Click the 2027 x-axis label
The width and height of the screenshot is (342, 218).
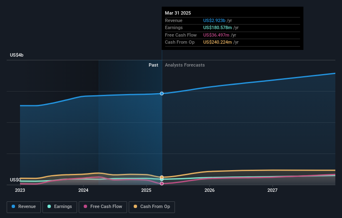(272, 190)
